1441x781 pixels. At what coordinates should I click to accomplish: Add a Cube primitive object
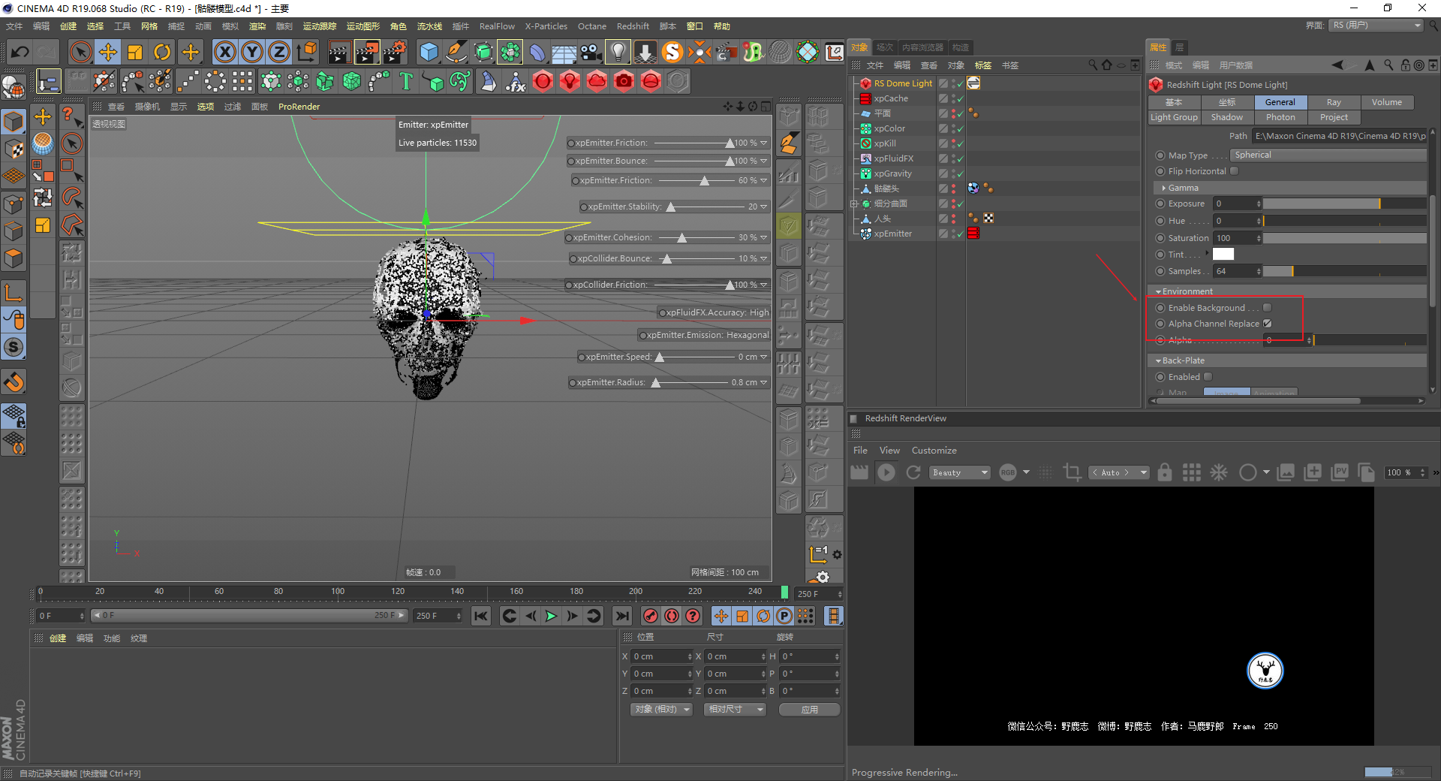pyautogui.click(x=429, y=52)
